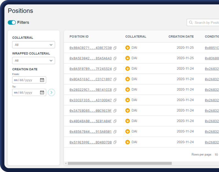Image resolution: width=219 pixels, height=172 pixels.
Task: Click the From date input field
Action: click(26, 80)
